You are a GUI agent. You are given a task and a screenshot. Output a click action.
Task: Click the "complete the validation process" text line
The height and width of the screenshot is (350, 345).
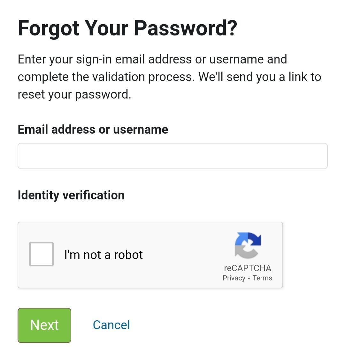[105, 77]
